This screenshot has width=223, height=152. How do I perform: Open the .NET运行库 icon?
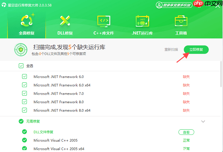pyautogui.click(x=142, y=21)
